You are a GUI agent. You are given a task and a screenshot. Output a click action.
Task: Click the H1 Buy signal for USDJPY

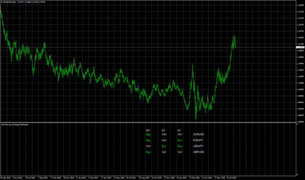[x=180, y=146]
